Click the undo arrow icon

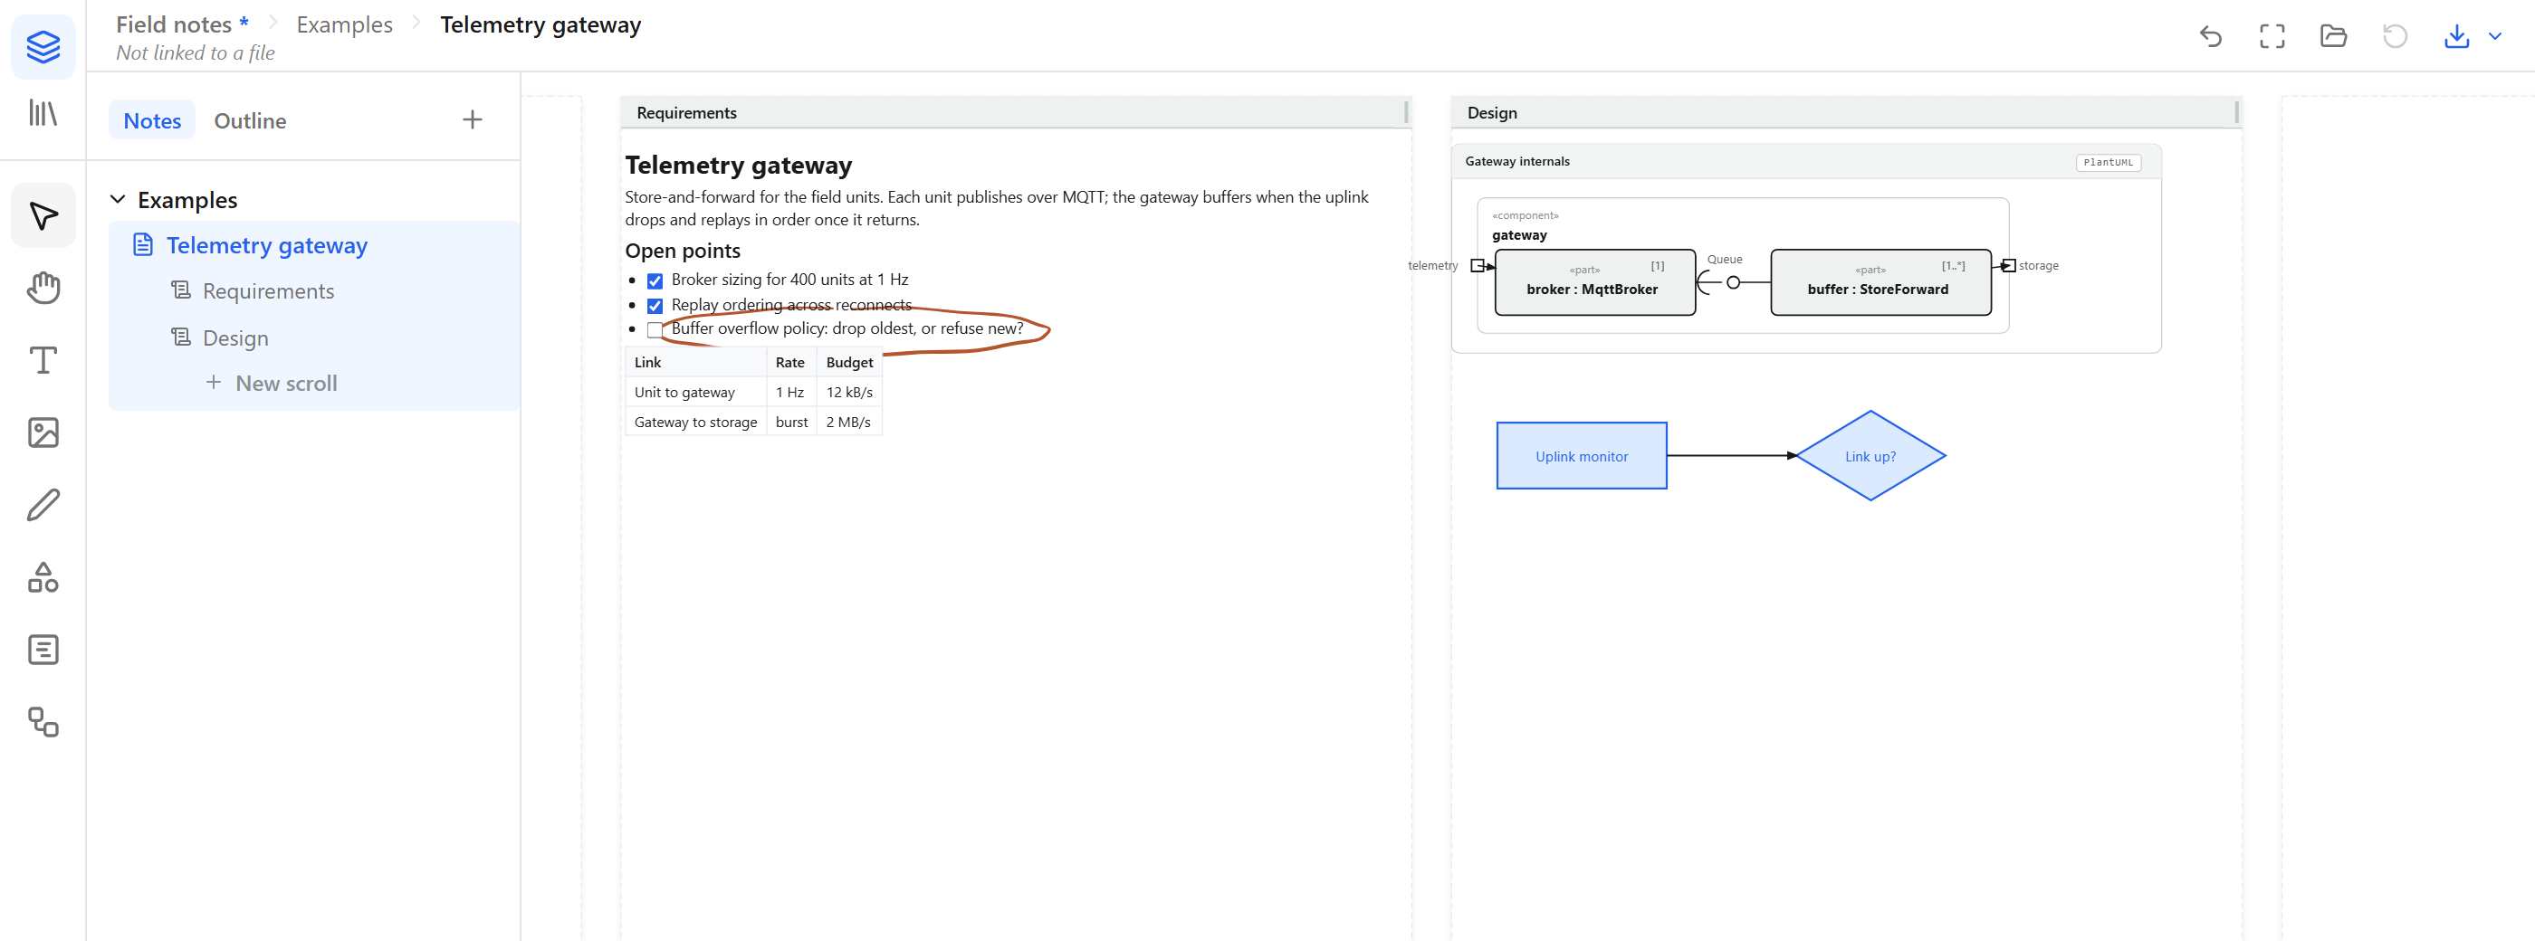[2210, 36]
